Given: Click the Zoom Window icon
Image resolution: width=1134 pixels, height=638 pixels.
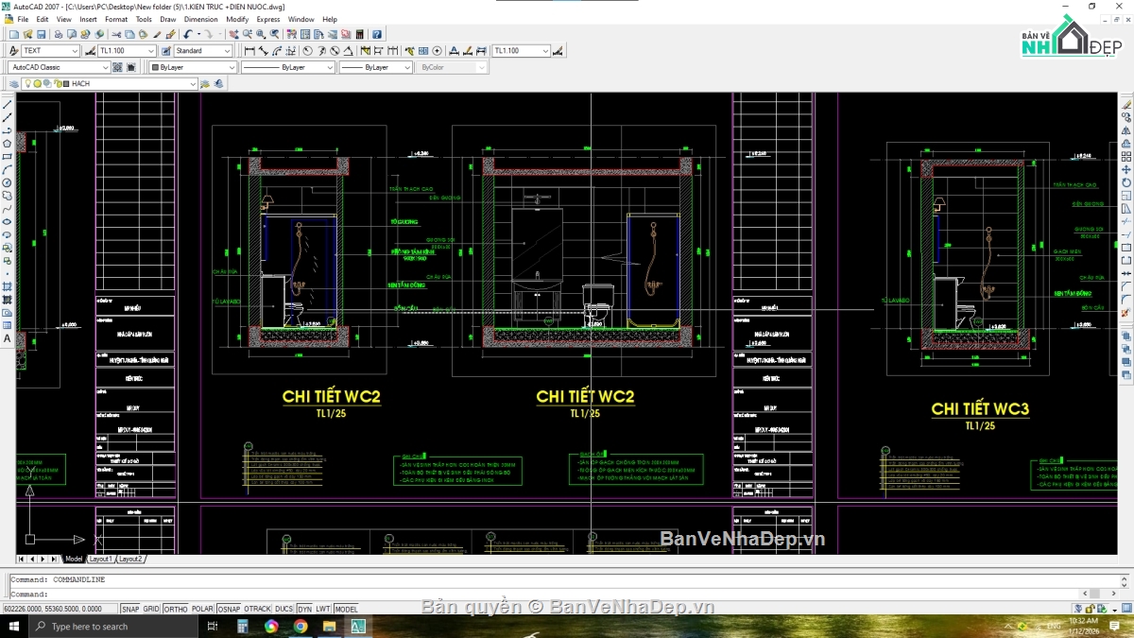Looking at the screenshot, I should (261, 34).
